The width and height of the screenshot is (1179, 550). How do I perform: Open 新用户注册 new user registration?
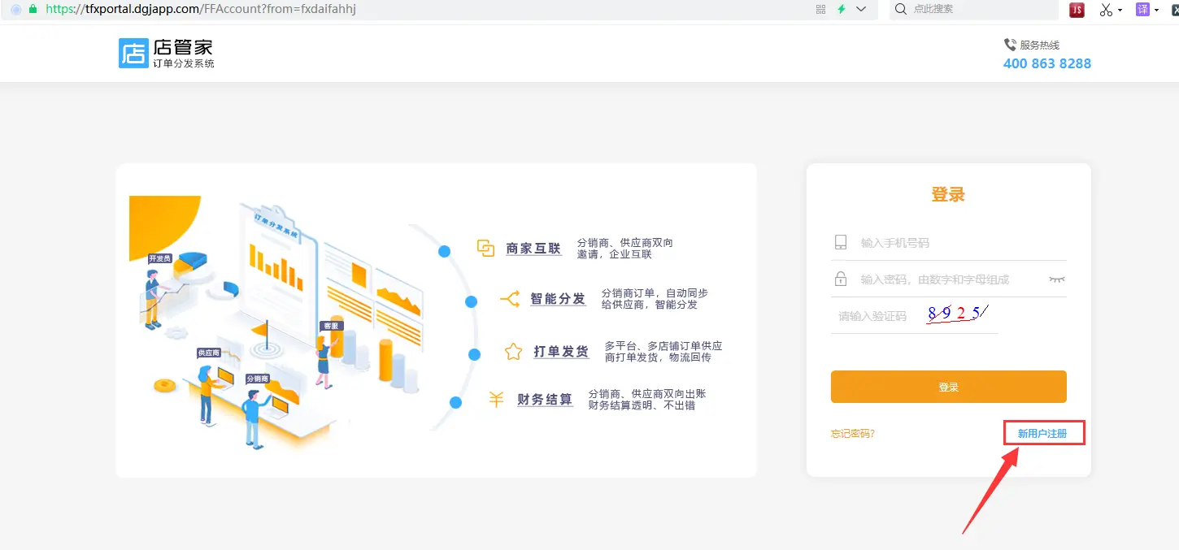1042,432
